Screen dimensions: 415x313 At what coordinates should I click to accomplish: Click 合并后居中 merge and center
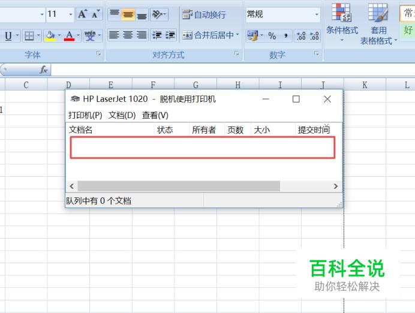click(x=208, y=35)
